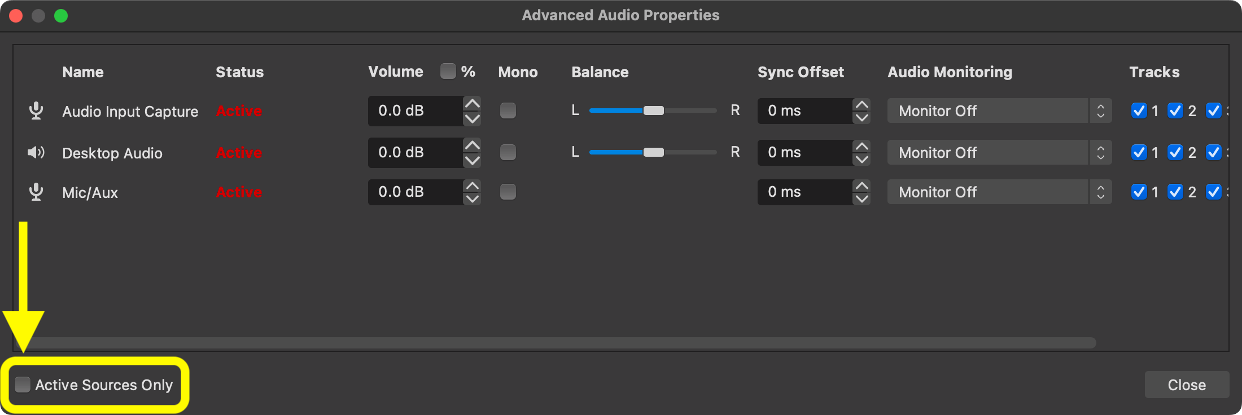Viewport: 1242px width, 415px height.
Task: Toggle Mono for Audio Input Capture
Action: click(x=508, y=111)
